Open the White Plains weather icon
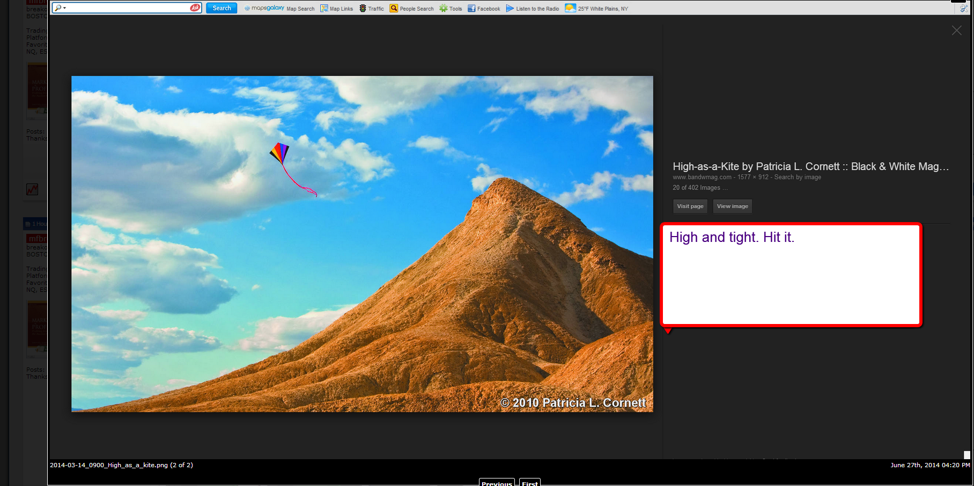 coord(570,8)
